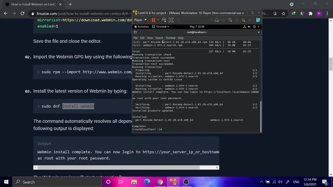Click the Chrome tab search dropdown circle
This screenshot has height=187, width=333.
[x=291, y=4]
